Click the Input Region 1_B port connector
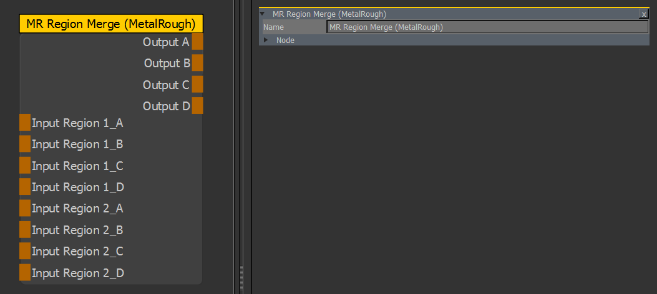The width and height of the screenshot is (657, 294). point(25,143)
